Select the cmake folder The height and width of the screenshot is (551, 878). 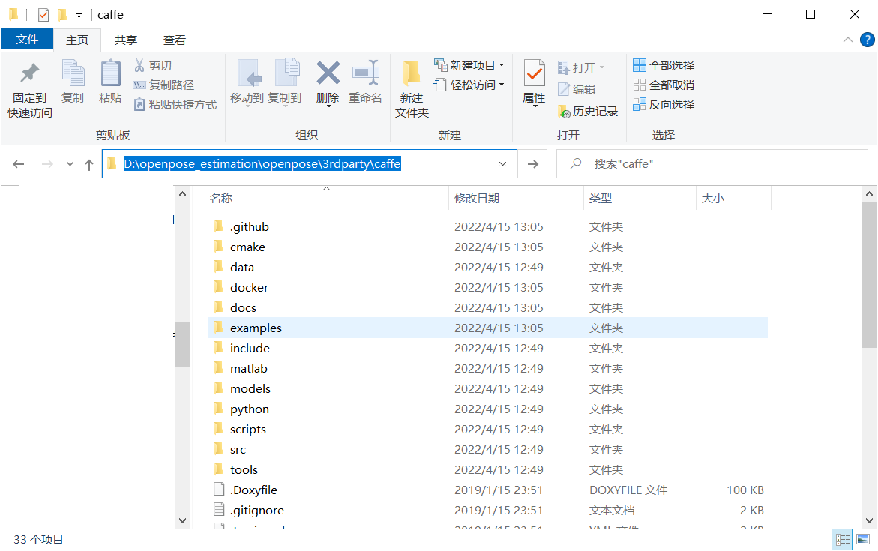click(x=487, y=247)
